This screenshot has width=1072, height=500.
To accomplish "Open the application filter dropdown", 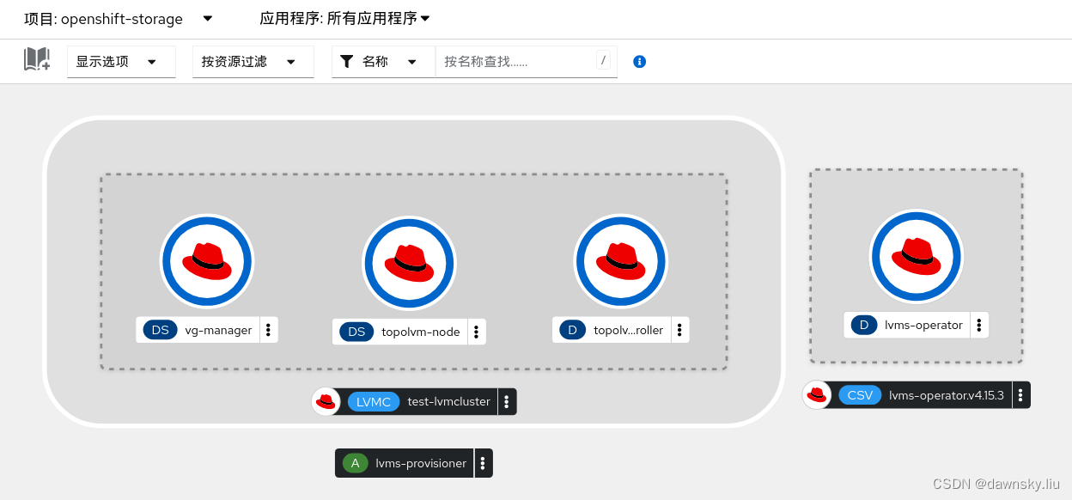I will coord(344,18).
